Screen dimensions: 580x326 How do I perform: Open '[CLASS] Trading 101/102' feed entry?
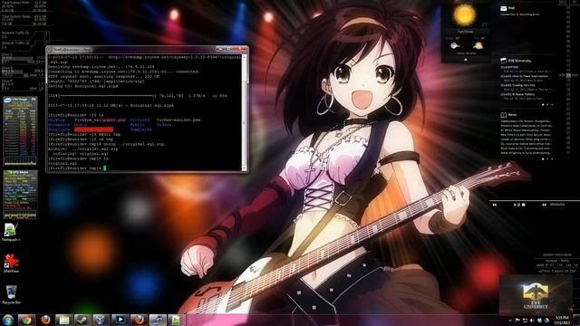(517, 85)
